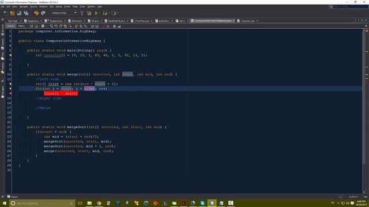
Task: Expand the Profile Project dropdown arrow
Action: (x=118, y=13)
